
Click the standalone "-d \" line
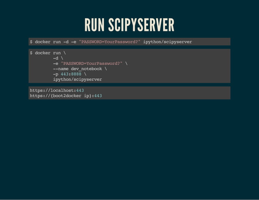click(58, 58)
